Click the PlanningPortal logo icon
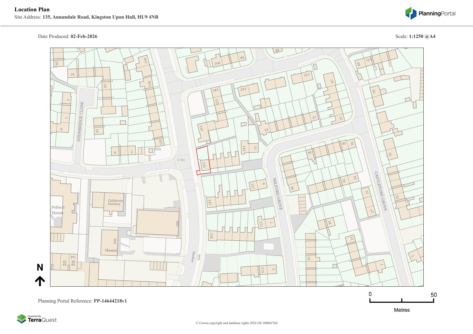 [411, 13]
